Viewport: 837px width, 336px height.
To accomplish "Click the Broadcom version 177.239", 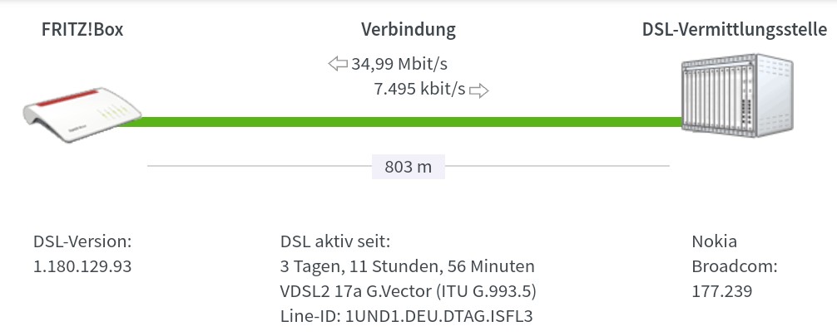I will (x=722, y=291).
